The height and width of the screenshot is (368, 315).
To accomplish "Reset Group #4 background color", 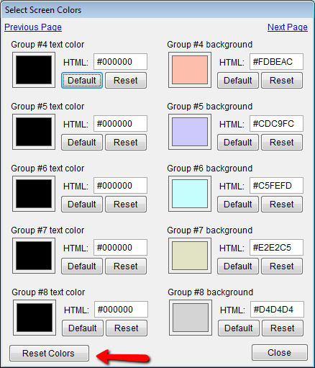I will 282,81.
